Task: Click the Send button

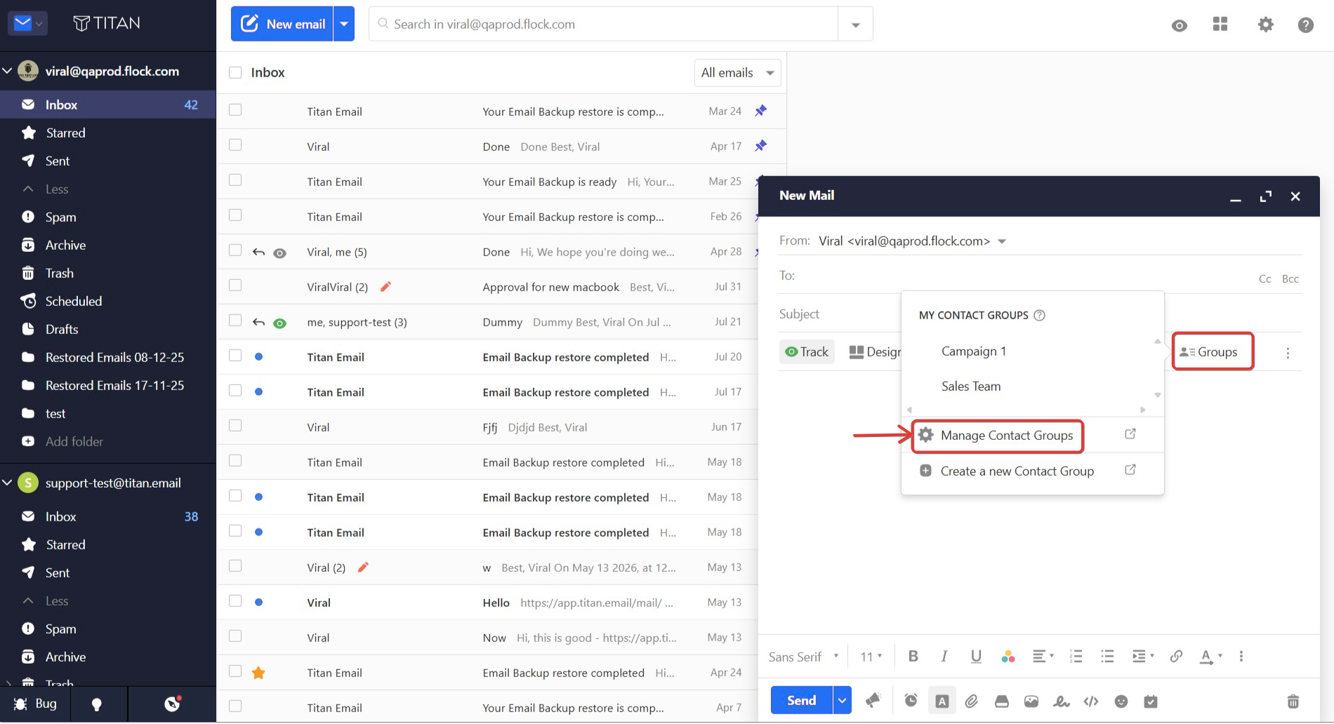Action: pyautogui.click(x=801, y=700)
